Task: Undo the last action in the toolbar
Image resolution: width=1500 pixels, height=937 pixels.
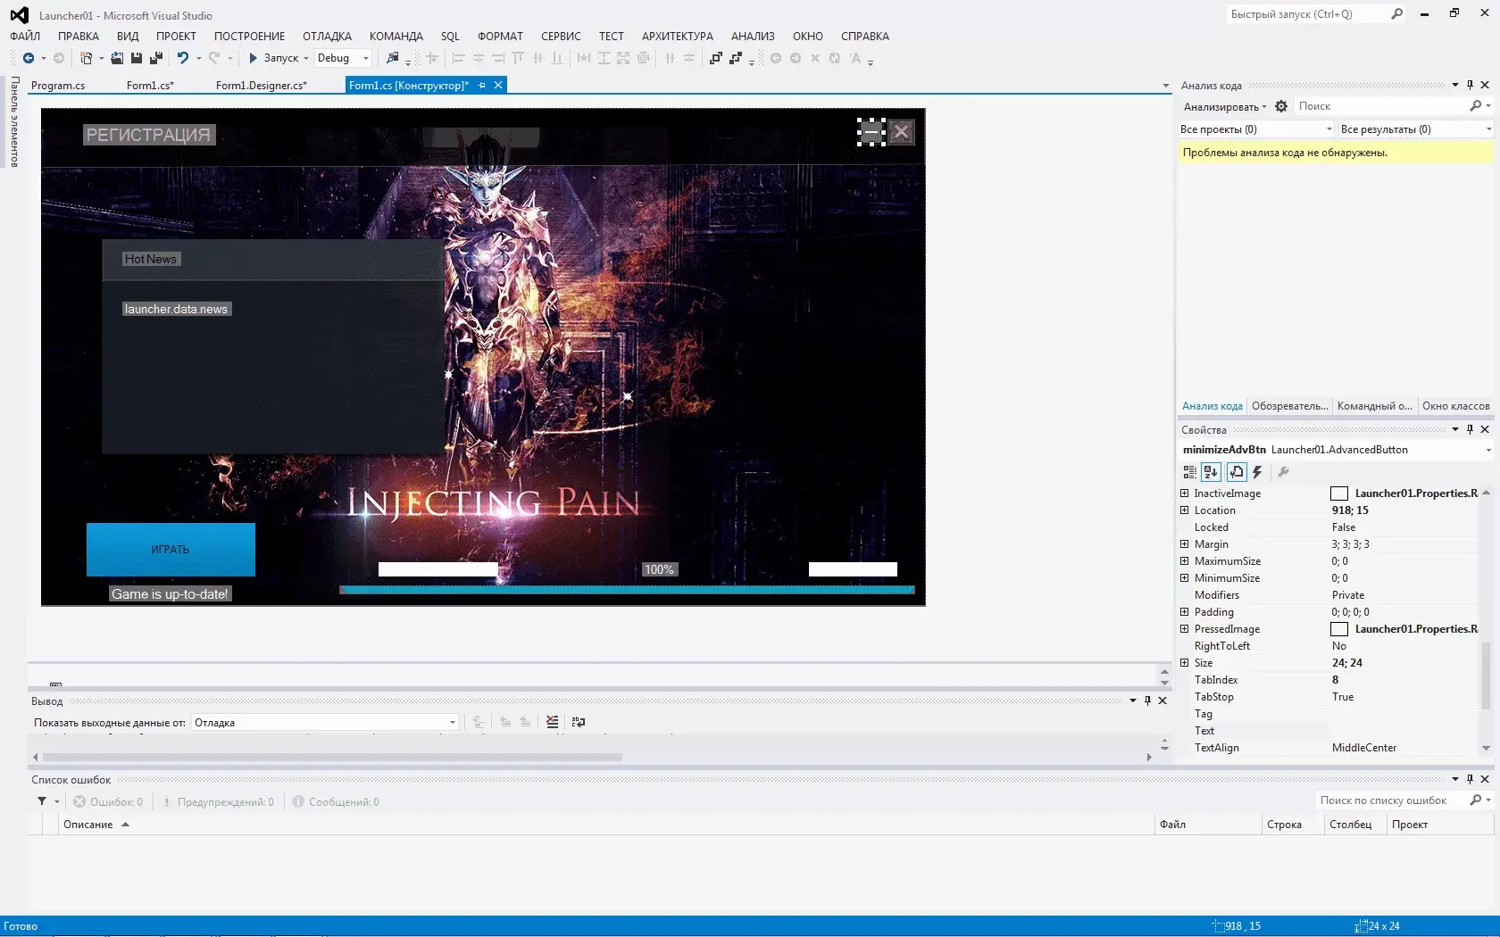Action: click(183, 58)
